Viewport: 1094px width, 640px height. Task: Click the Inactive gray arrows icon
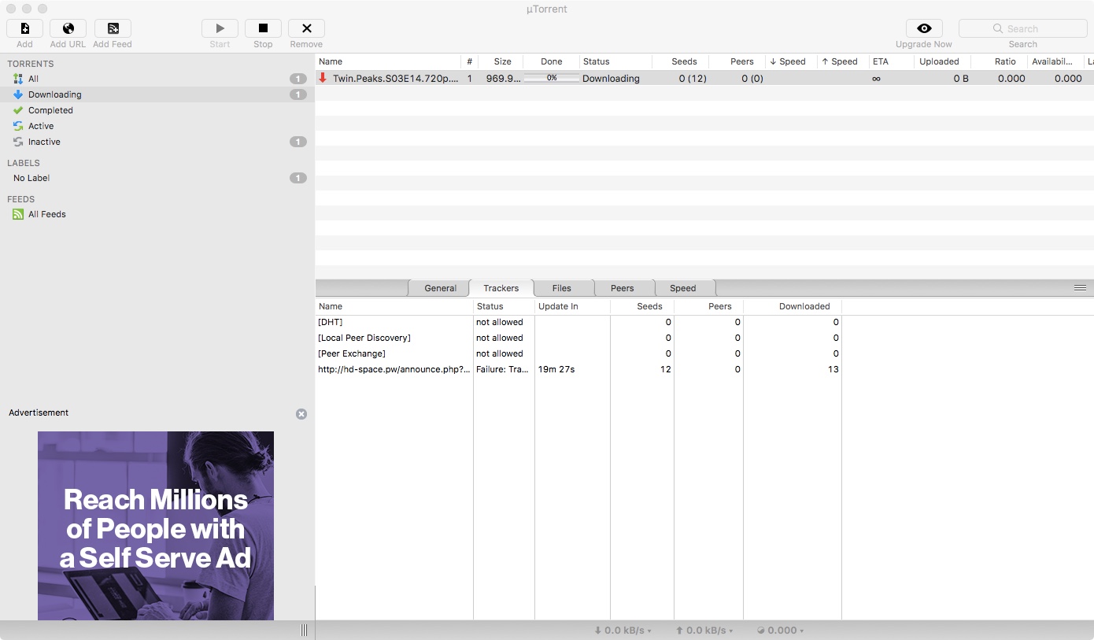coord(18,142)
